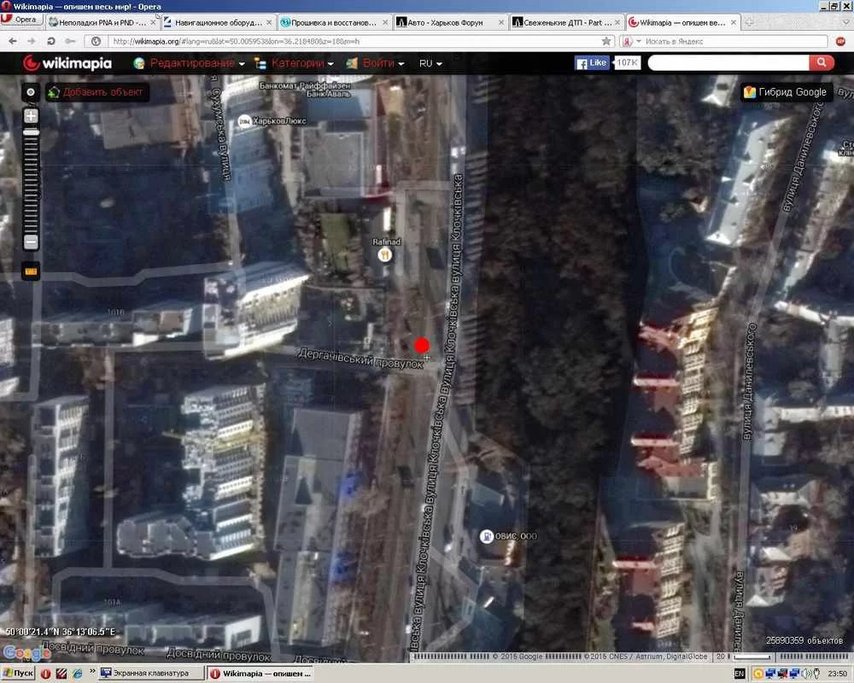The height and width of the screenshot is (683, 854).
Task: Click the ХарьковЛюкс place marker
Action: pyautogui.click(x=244, y=121)
